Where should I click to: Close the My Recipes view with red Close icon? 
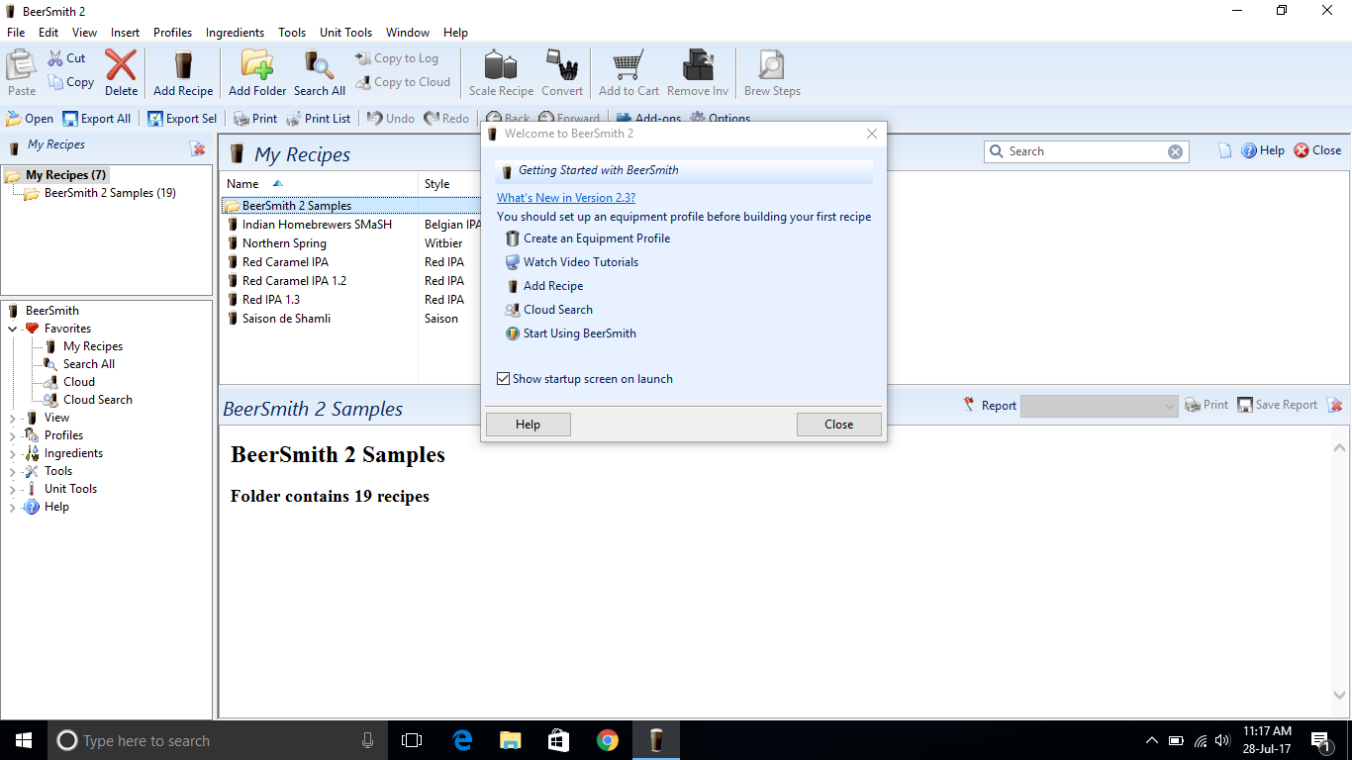pos(1302,150)
